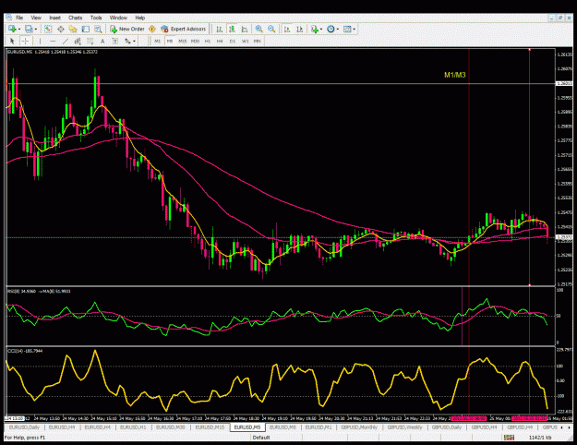Click the Default profile name in status bar
The width and height of the screenshot is (577, 445).
[261, 438]
